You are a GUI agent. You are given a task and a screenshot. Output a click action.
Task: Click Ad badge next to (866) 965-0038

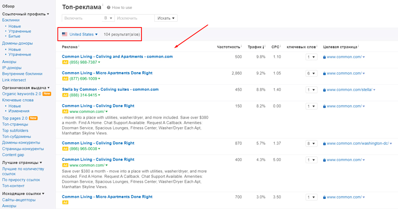[x=65, y=149]
